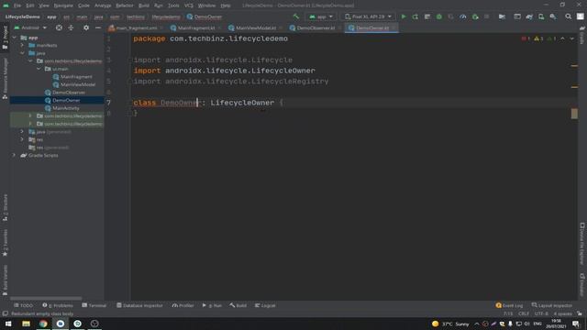
Task: Open the Navigate menu
Action: 63,5
